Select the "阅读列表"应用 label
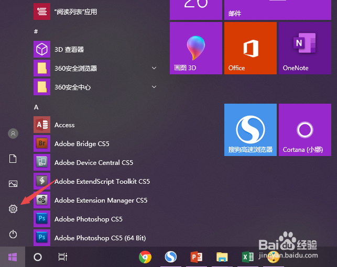The height and width of the screenshot is (267, 337). pyautogui.click(x=75, y=12)
